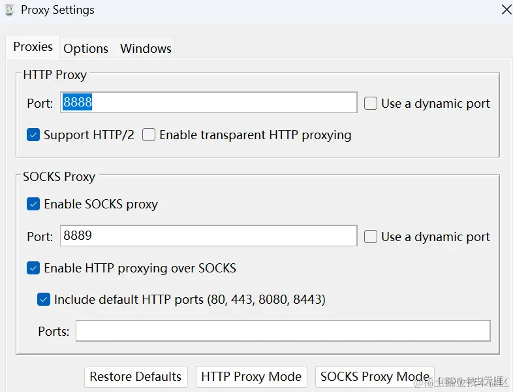
Task: Select SOCKS Proxy Mode button
Action: 375,377
